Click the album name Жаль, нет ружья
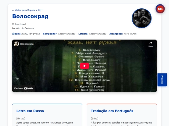Image resolution: width=169 pixels, height=126 pixels. tap(30, 34)
